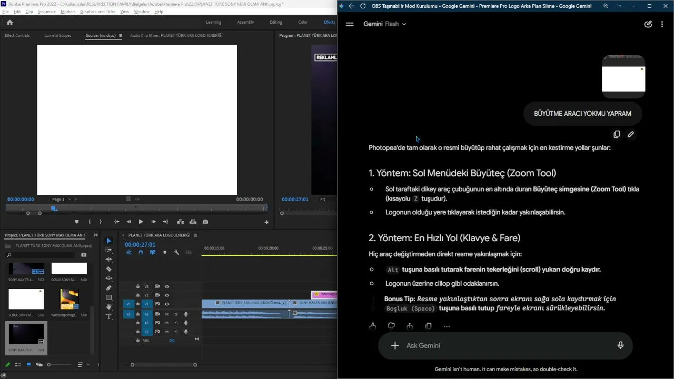Share Gemini's response with the share icon
The image size is (674, 379).
[410, 326]
